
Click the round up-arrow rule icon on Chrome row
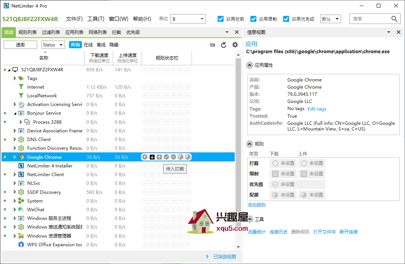(145, 157)
